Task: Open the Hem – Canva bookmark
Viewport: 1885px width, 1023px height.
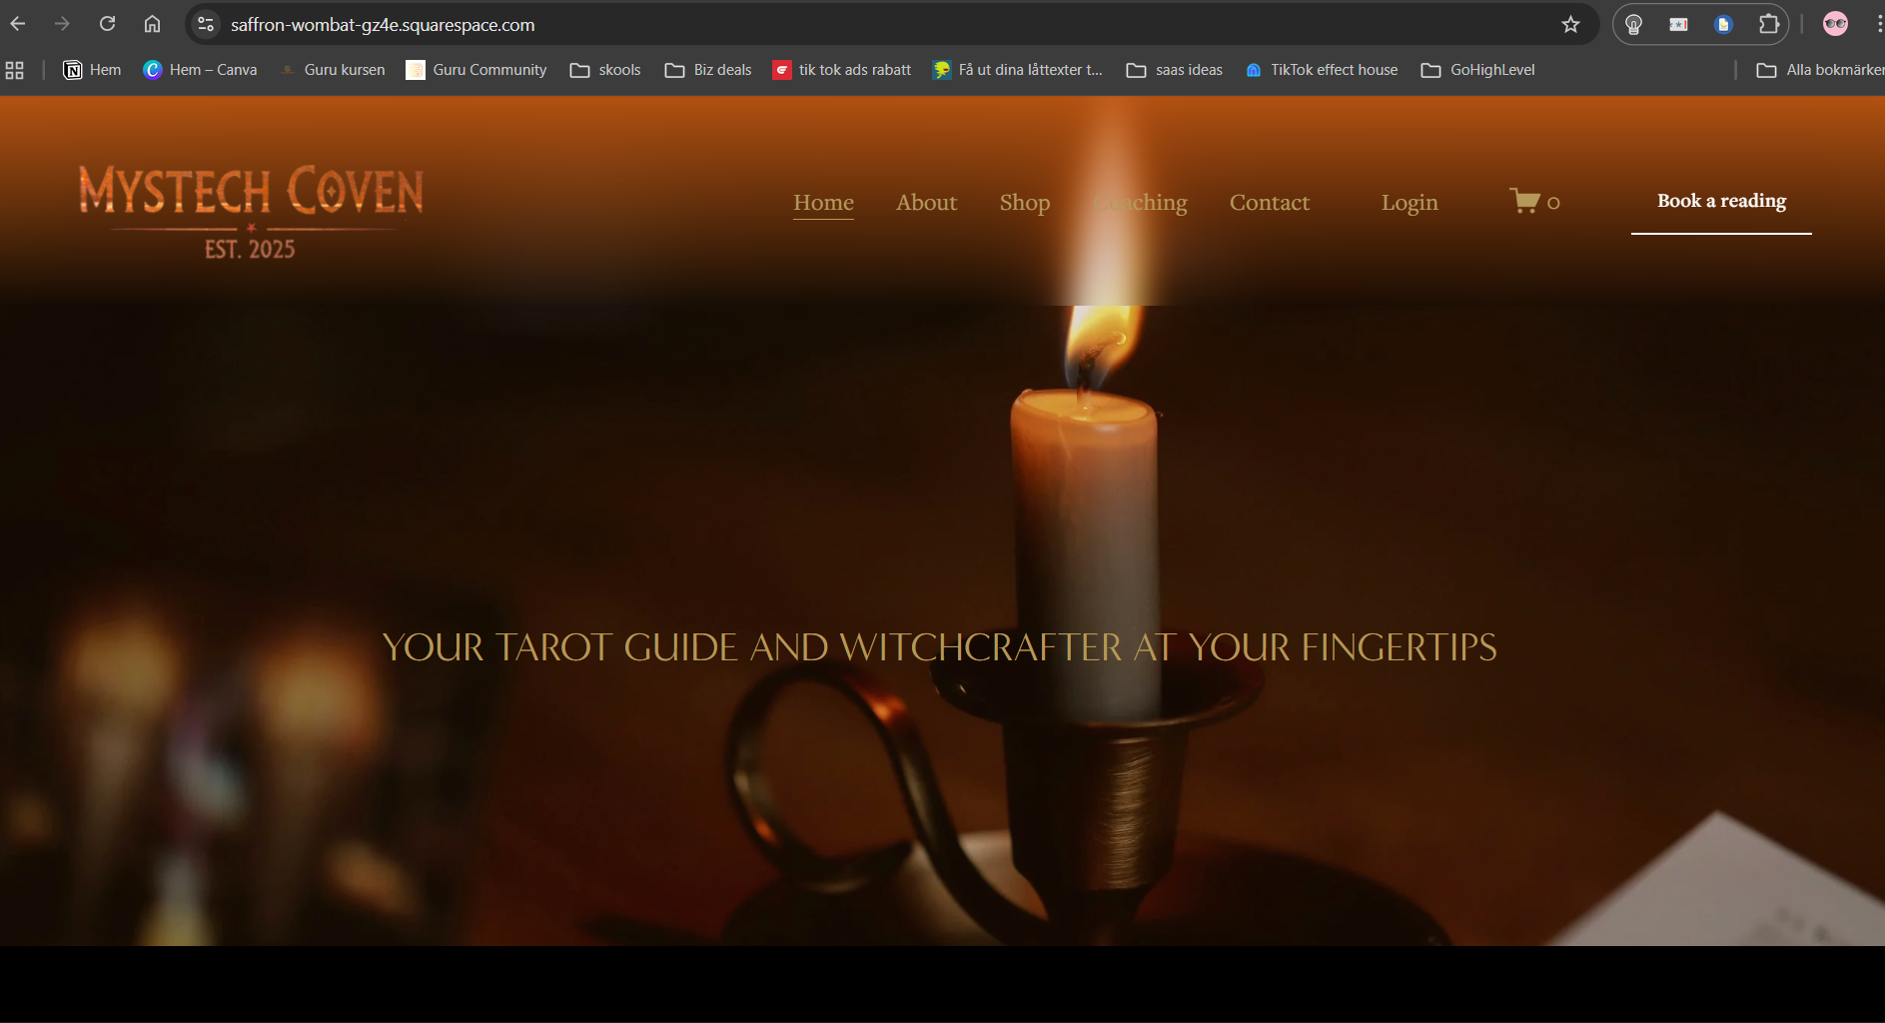Action: point(200,69)
